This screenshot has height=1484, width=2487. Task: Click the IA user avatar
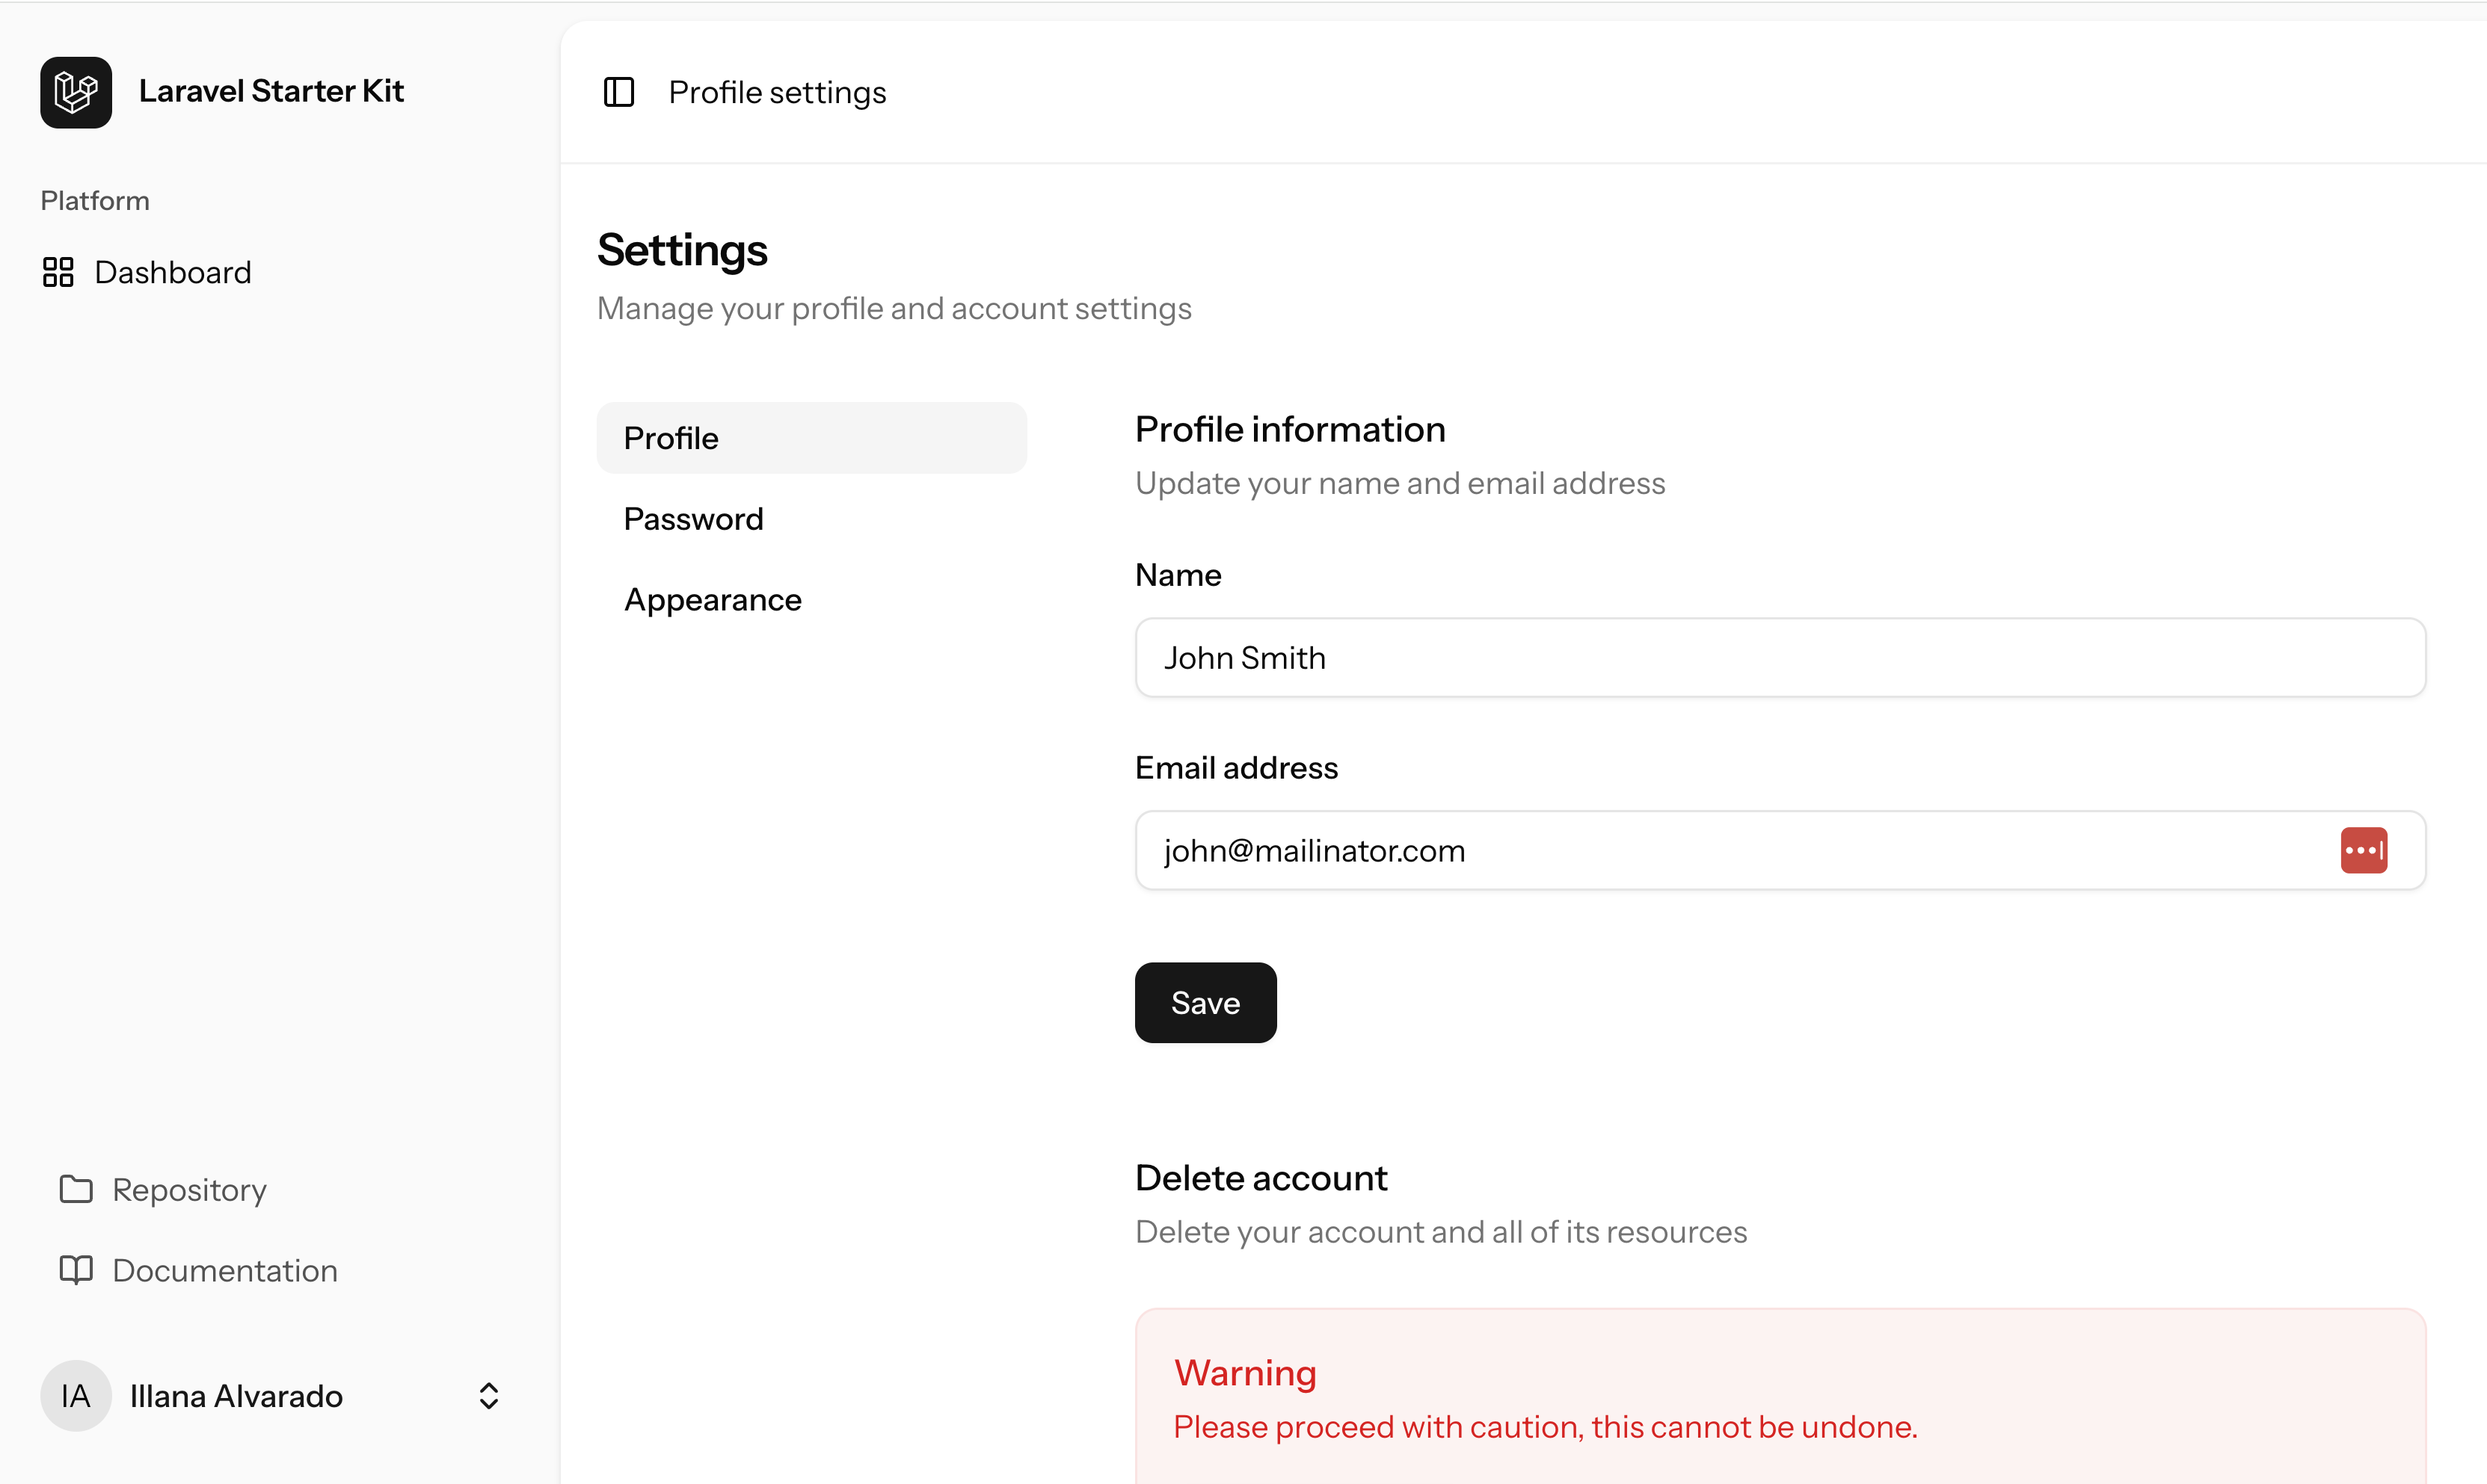pyautogui.click(x=76, y=1396)
